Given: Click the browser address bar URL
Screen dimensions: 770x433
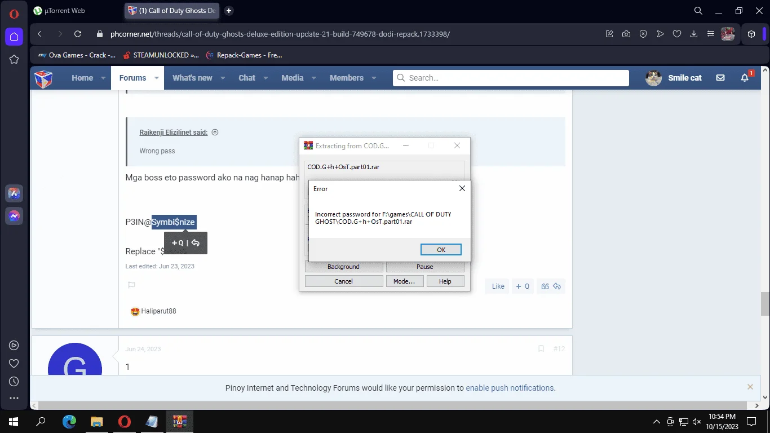Looking at the screenshot, I should tap(280, 34).
